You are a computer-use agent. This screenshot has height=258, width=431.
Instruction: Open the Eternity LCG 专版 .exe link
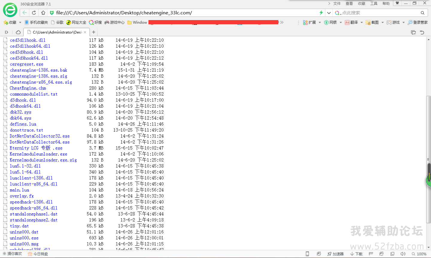(x=36, y=148)
